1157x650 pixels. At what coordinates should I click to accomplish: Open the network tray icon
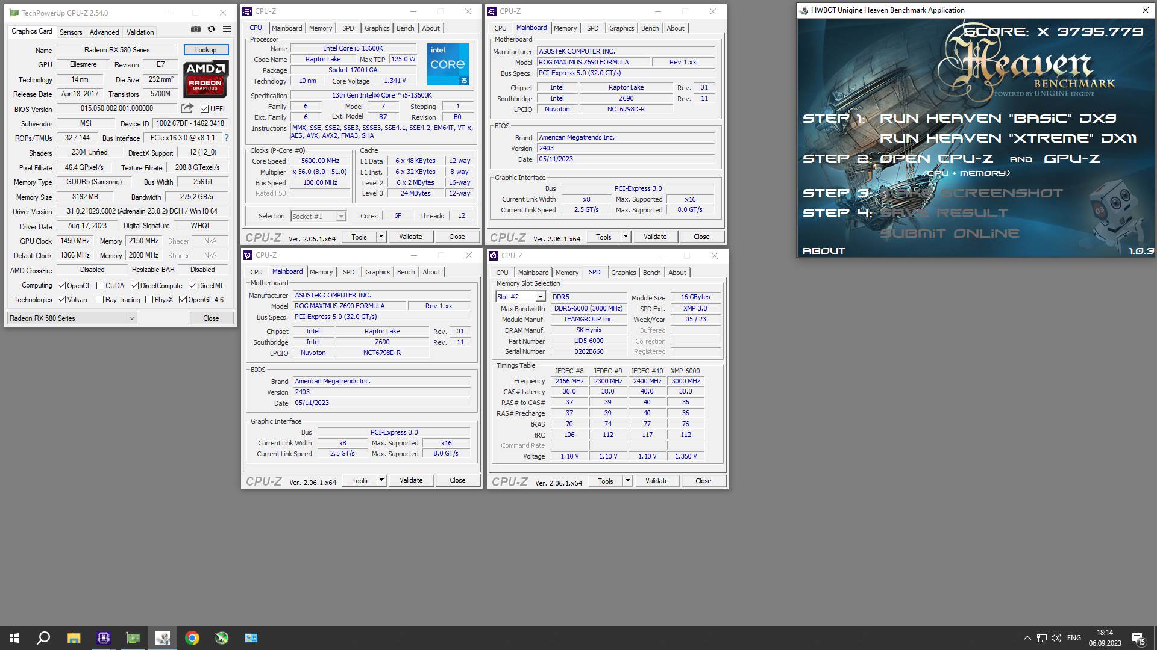click(1042, 638)
